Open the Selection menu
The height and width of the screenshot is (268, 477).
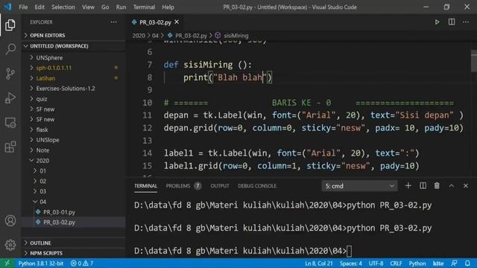pos(63,7)
